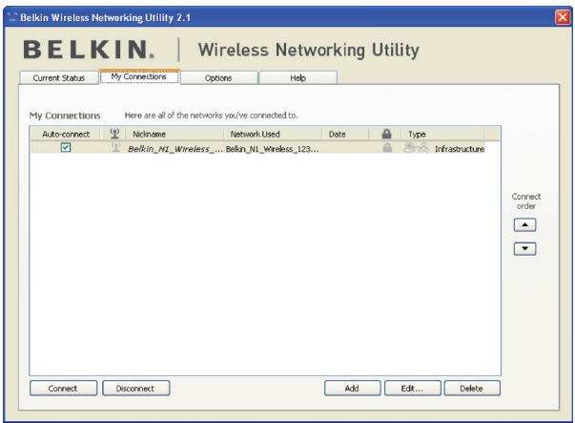Sort by Nickname column header
Screen dimensions: 575x423
[175, 134]
